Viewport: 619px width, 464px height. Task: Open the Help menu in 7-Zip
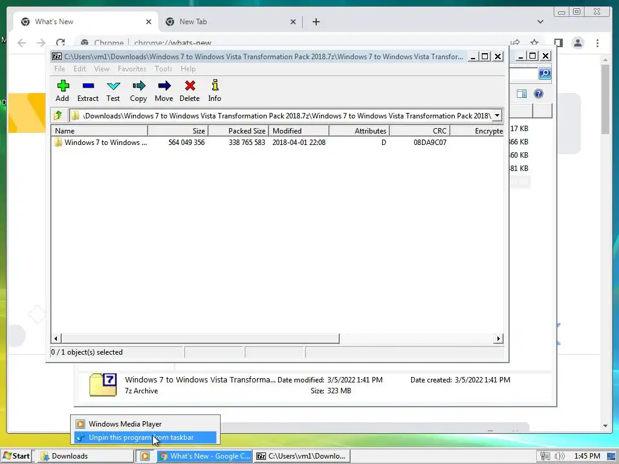point(188,69)
